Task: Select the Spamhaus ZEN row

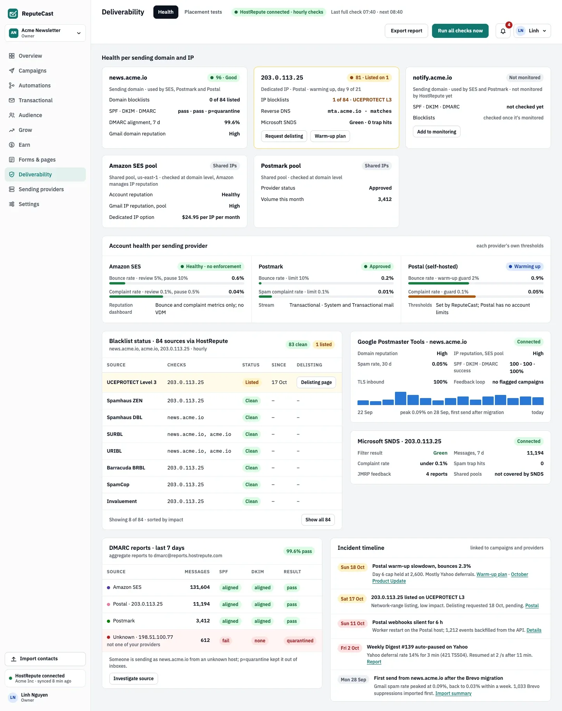Action: pos(222,401)
